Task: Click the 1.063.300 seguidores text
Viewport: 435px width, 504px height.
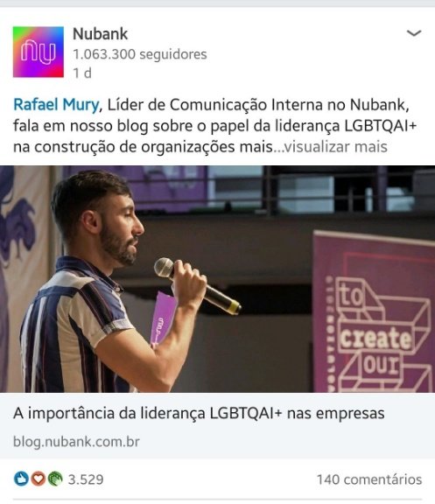Action: pos(140,54)
